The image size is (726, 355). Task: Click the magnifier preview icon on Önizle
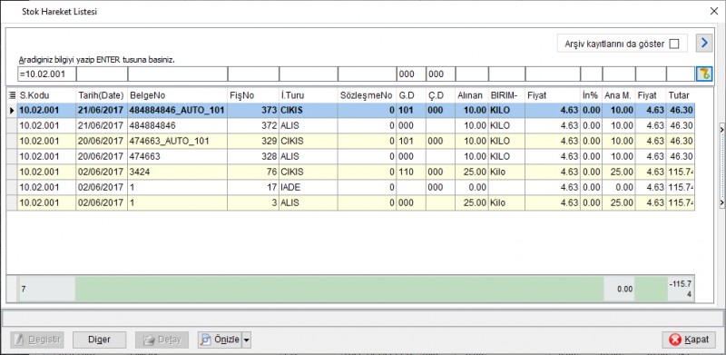[206, 340]
